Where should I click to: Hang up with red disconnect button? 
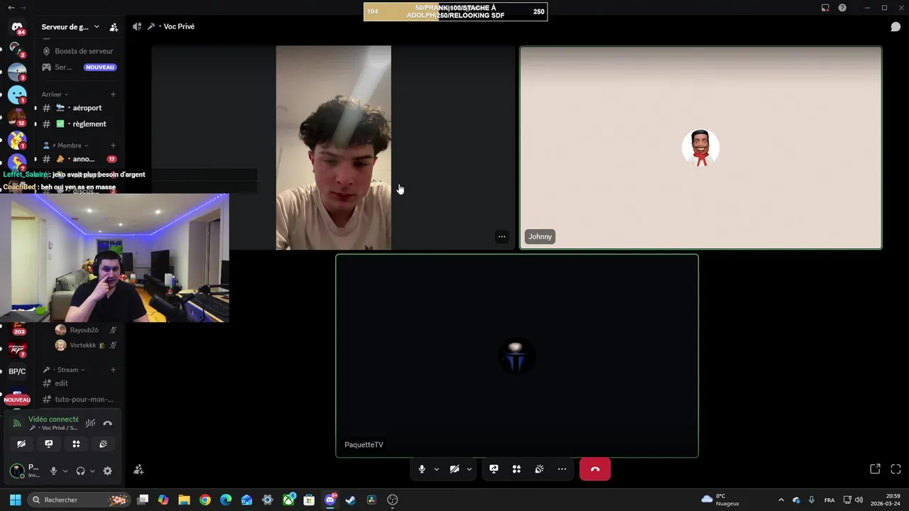(595, 469)
